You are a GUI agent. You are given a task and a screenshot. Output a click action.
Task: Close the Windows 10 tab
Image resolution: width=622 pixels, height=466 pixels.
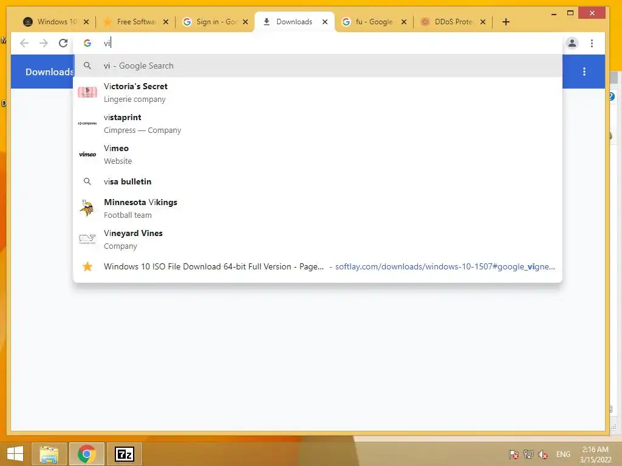click(86, 22)
